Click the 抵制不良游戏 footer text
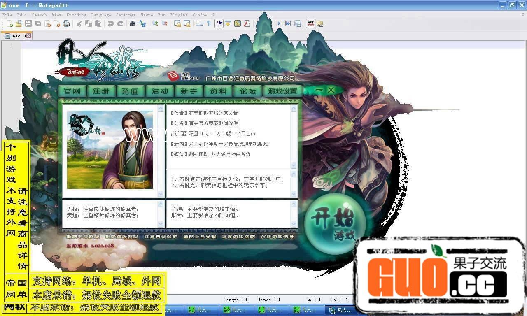527x316 pixels. point(83,237)
